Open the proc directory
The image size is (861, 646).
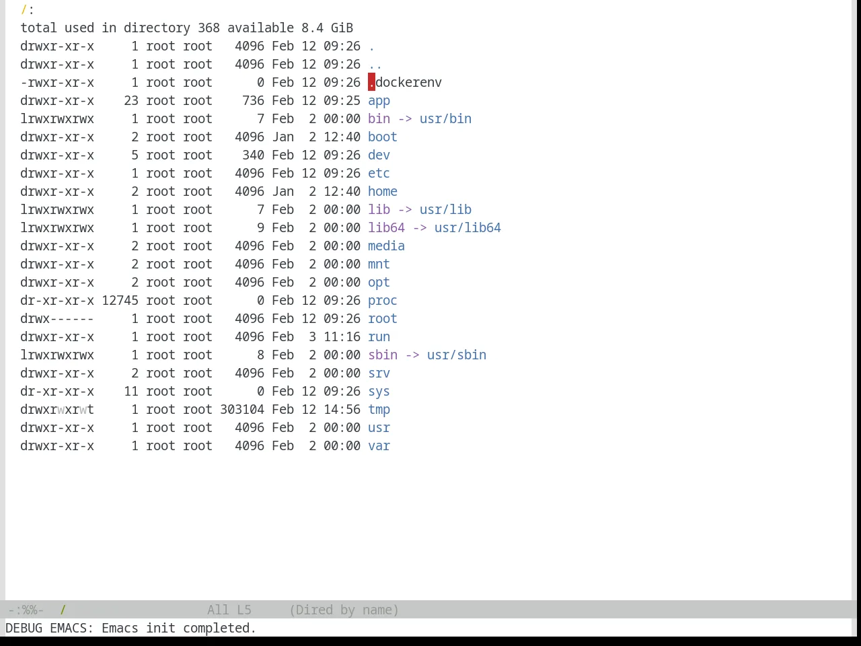point(383,301)
